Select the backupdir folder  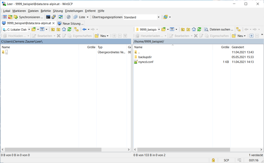coord(145,57)
